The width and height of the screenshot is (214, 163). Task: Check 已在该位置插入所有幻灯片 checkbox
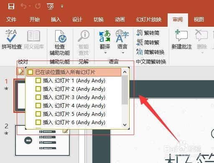click(31, 72)
